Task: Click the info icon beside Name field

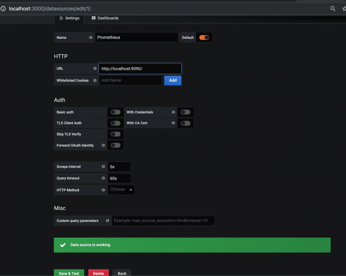Action: 91,37
